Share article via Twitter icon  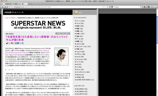click(23, 43)
